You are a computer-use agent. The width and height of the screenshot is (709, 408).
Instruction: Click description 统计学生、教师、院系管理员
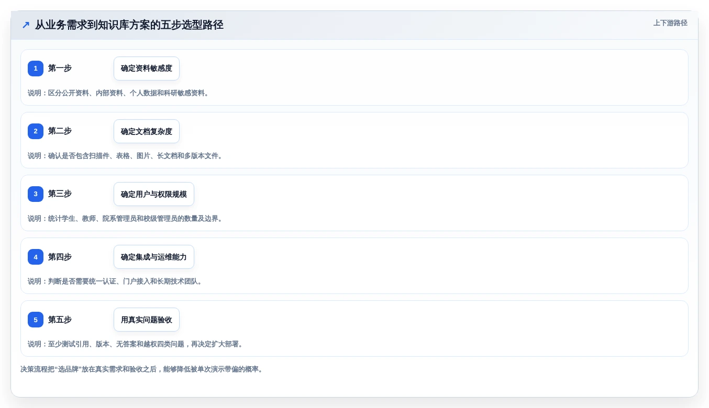(127, 219)
